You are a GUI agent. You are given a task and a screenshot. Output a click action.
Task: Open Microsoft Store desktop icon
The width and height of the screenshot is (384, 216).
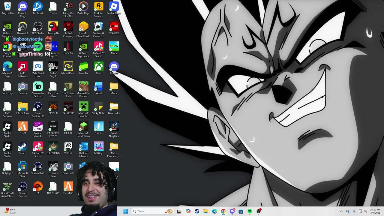point(22,169)
